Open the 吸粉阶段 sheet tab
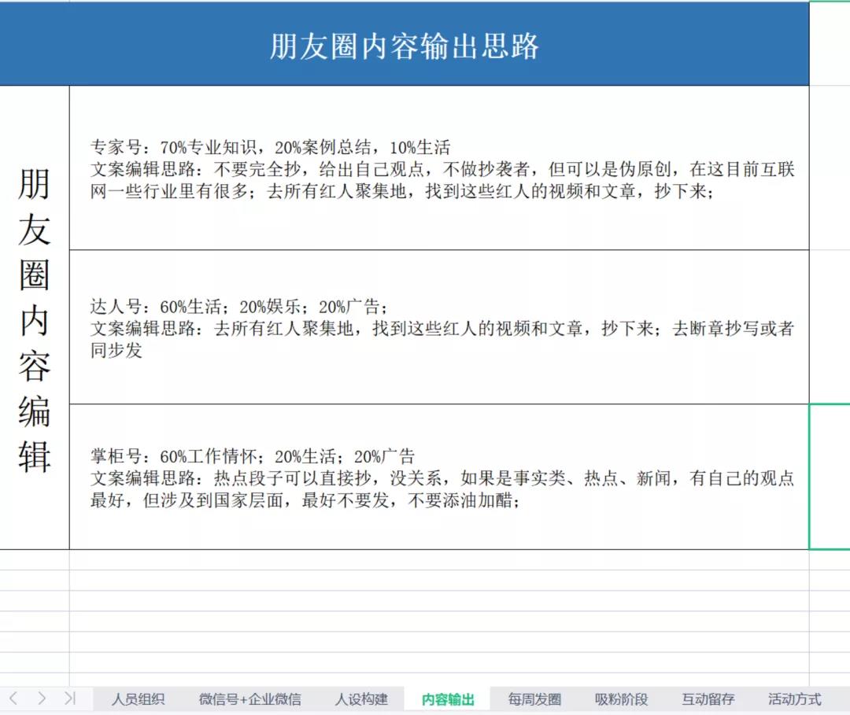Viewport: 850px width, 715px height. (x=621, y=699)
